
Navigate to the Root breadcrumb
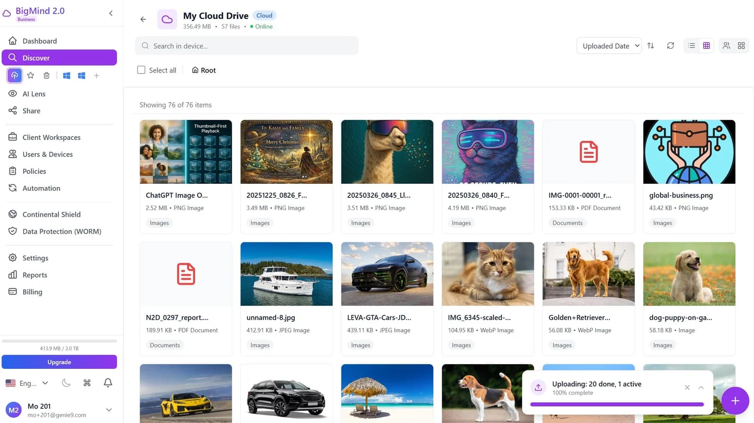coord(204,70)
